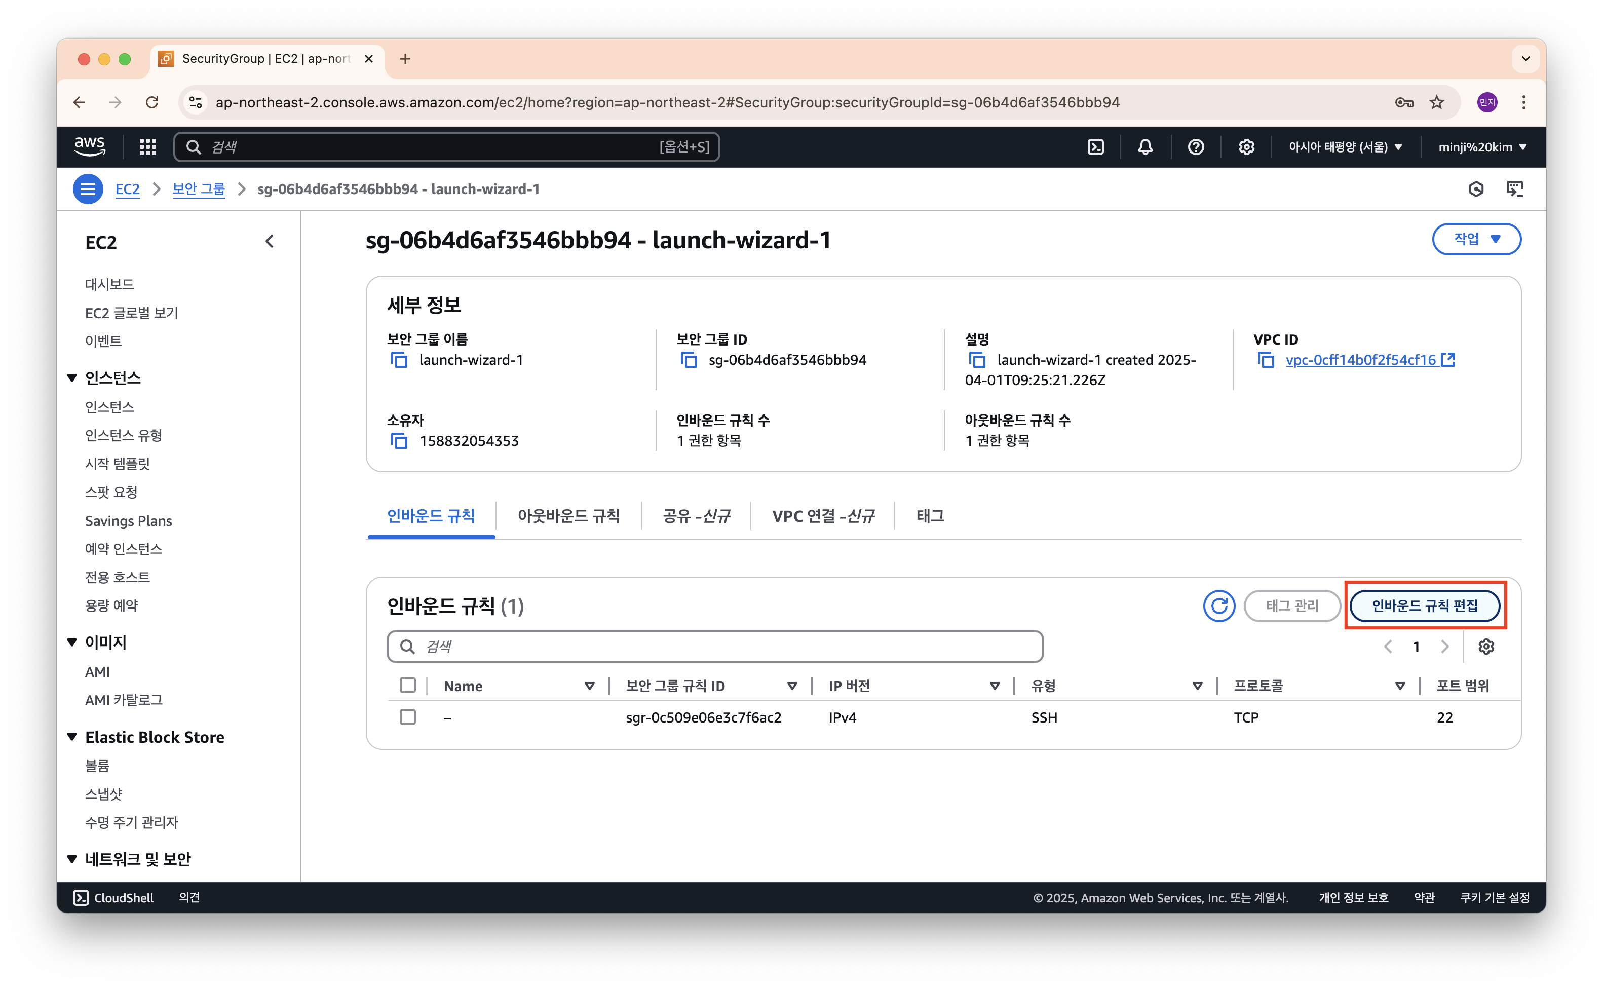Select the sgr-0c509e06e3c7f6ac2 rule checkbox

[408, 717]
